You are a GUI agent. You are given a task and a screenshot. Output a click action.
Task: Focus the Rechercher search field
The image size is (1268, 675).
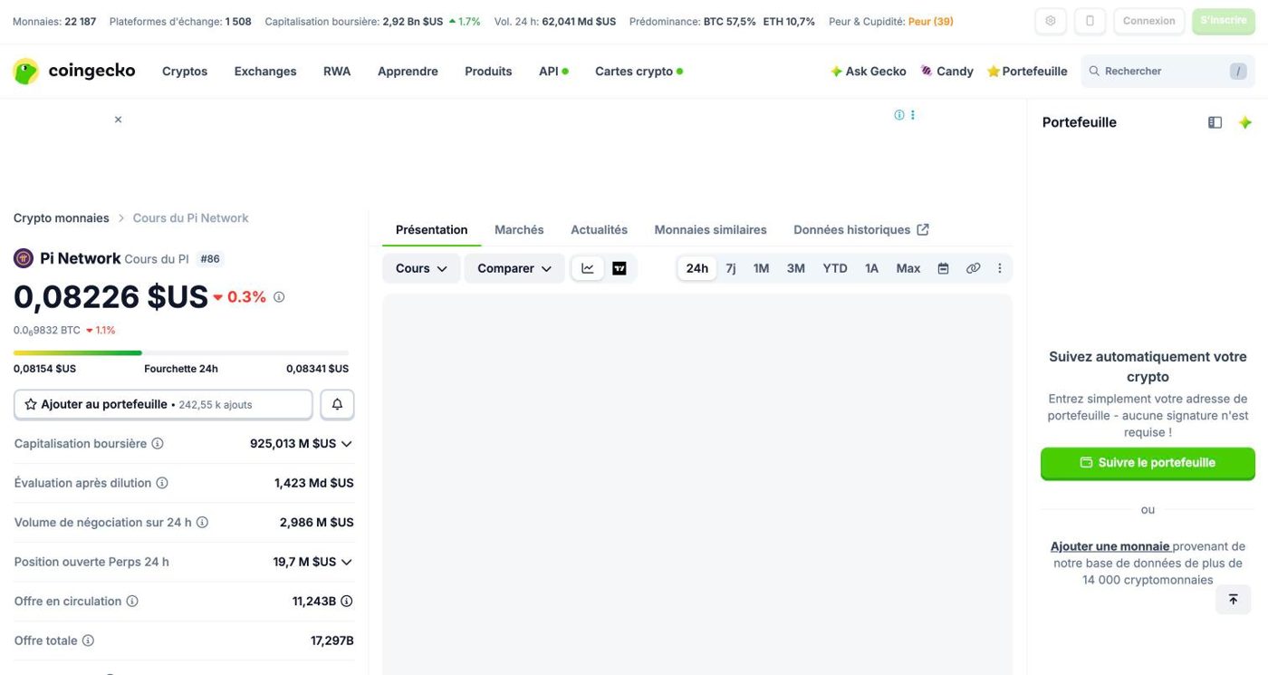[x=1167, y=71]
